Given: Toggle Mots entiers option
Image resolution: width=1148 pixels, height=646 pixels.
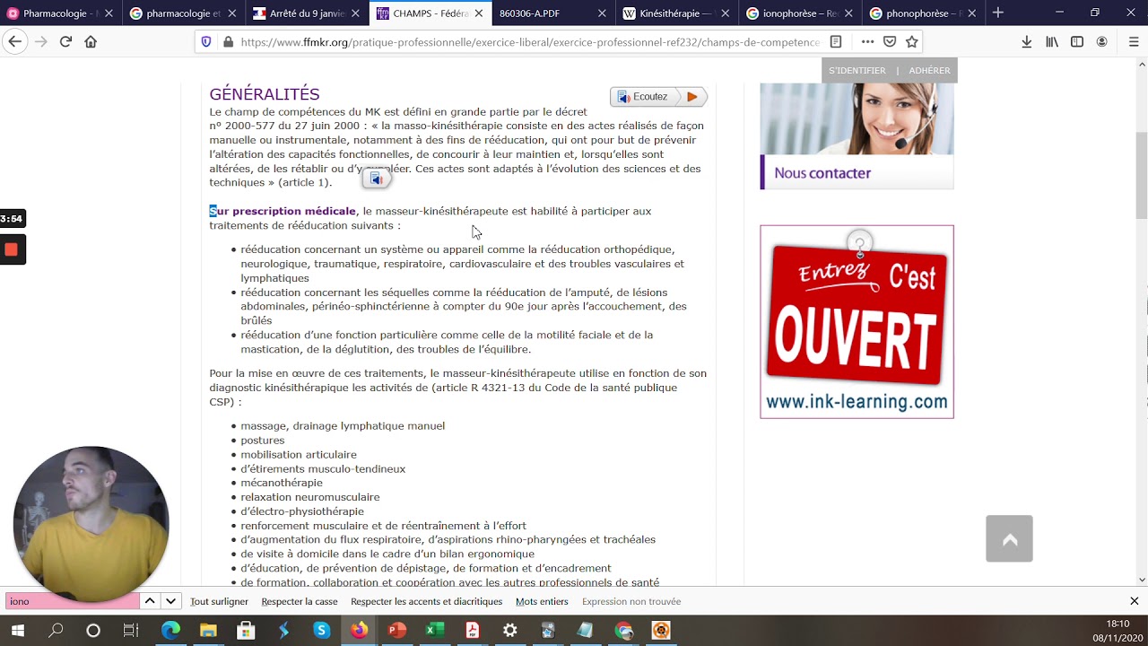Looking at the screenshot, I should 542,601.
